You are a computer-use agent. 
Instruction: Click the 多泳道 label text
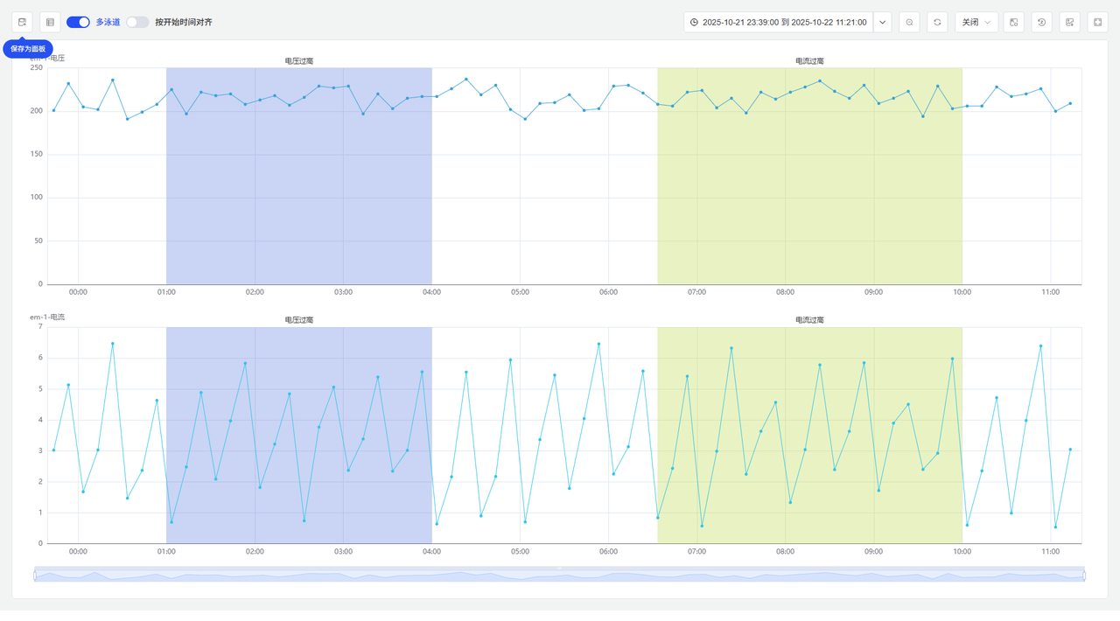[x=108, y=22]
